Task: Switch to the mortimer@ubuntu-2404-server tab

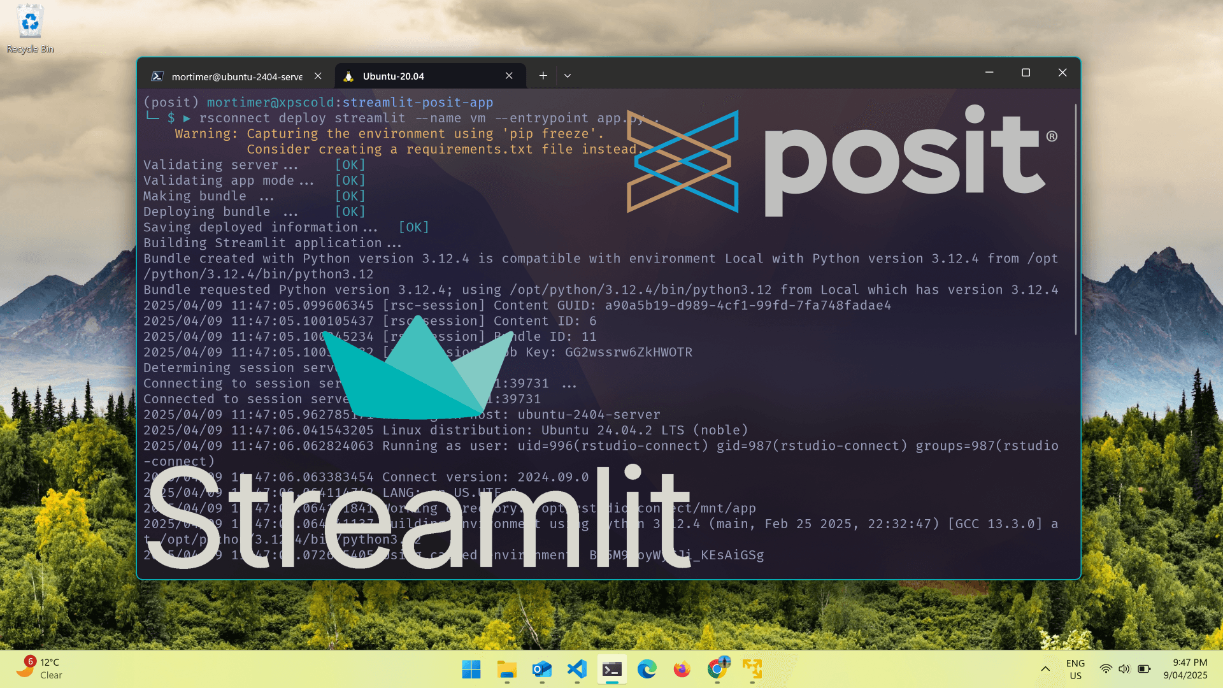Action: 236,76
